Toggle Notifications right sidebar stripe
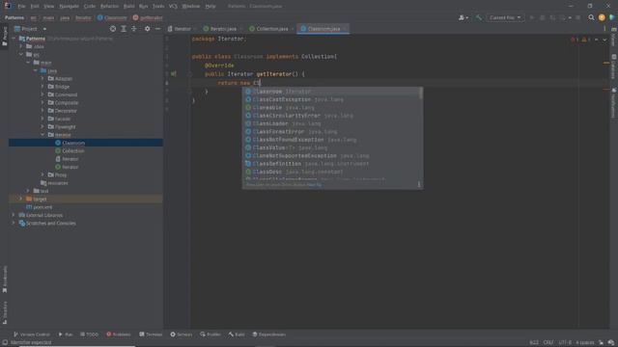 pos(614,102)
